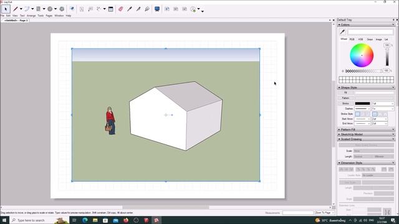This screenshot has width=399, height=224.
Task: Open the Line tool dropdown arrow
Action: 21,9
